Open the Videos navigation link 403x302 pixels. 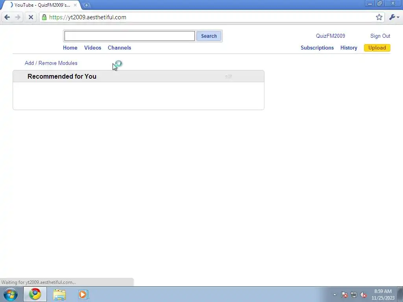93,48
